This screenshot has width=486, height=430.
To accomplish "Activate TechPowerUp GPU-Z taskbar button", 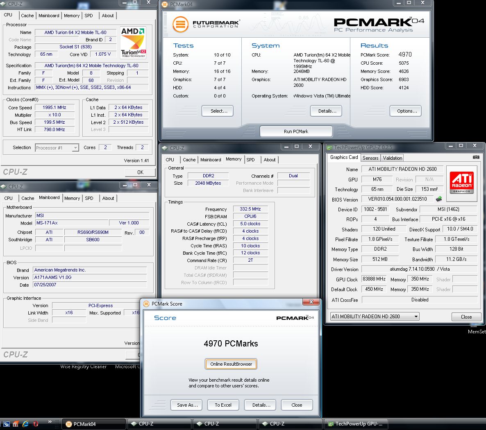I will 356,424.
